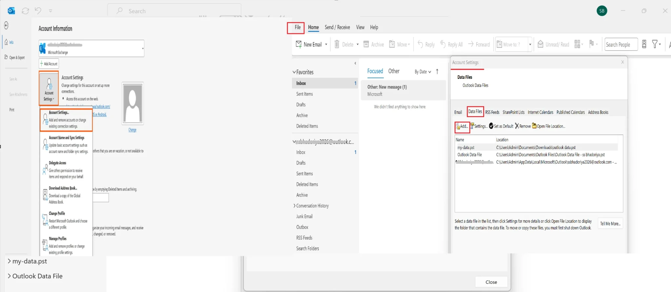Click the Outlook app icon in title bar
This screenshot has height=292, width=671.
[11, 11]
